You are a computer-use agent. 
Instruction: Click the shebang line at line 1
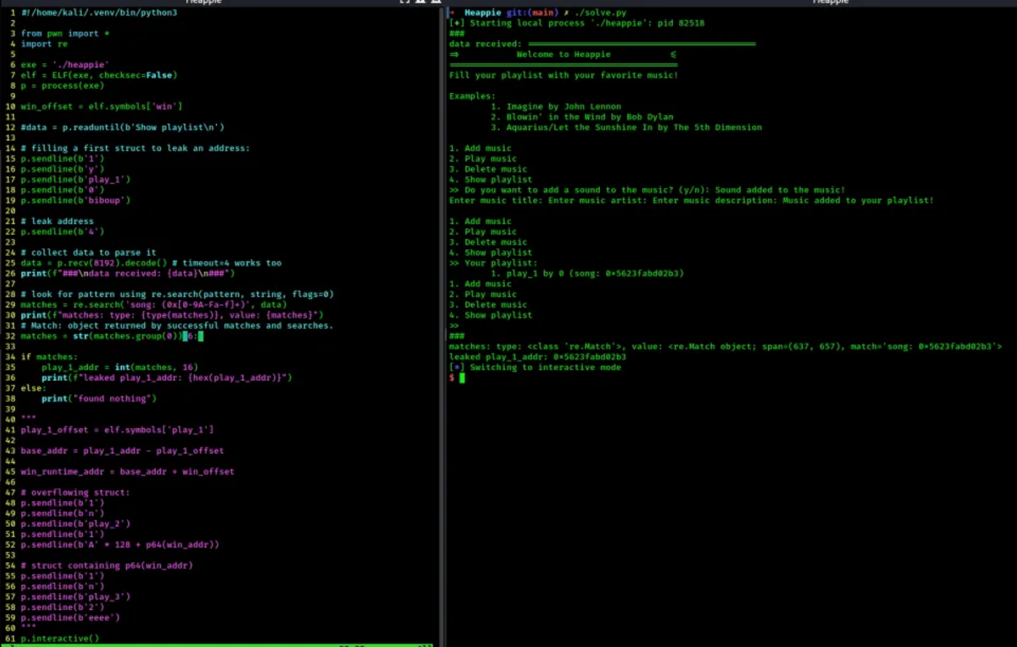coord(99,13)
